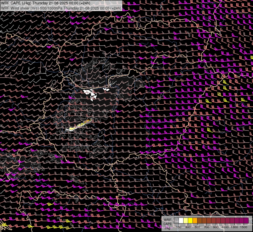Click the WRF CAPE title line

coord(45,3)
